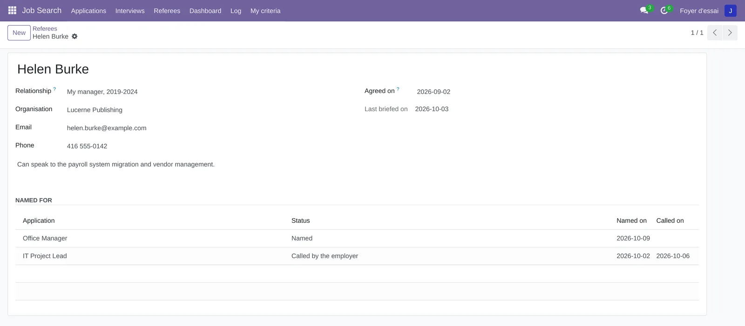Screen dimensions: 745x326
Task: Open the apps grid home menu
Action: pyautogui.click(x=13, y=10)
